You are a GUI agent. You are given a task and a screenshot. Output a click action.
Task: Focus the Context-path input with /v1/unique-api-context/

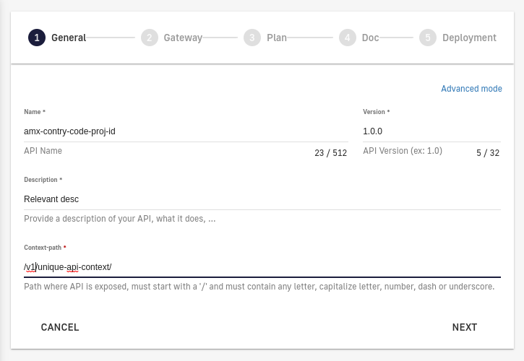(x=262, y=267)
